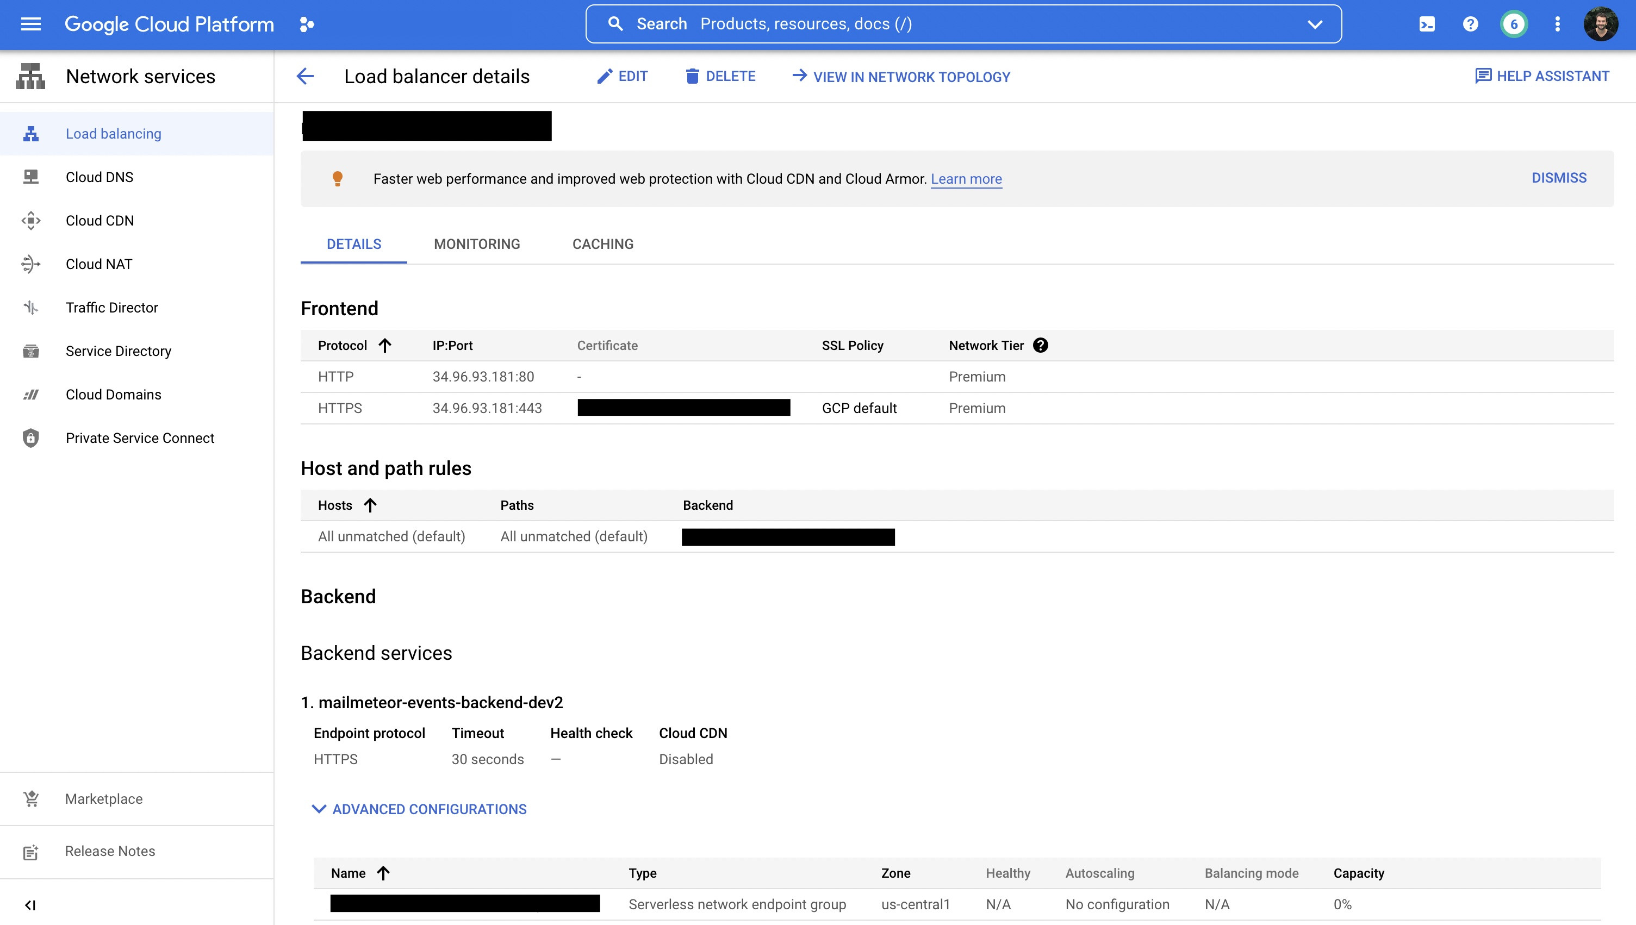The height and width of the screenshot is (925, 1636).
Task: Click the GCP default SSL policy
Action: [x=859, y=408]
